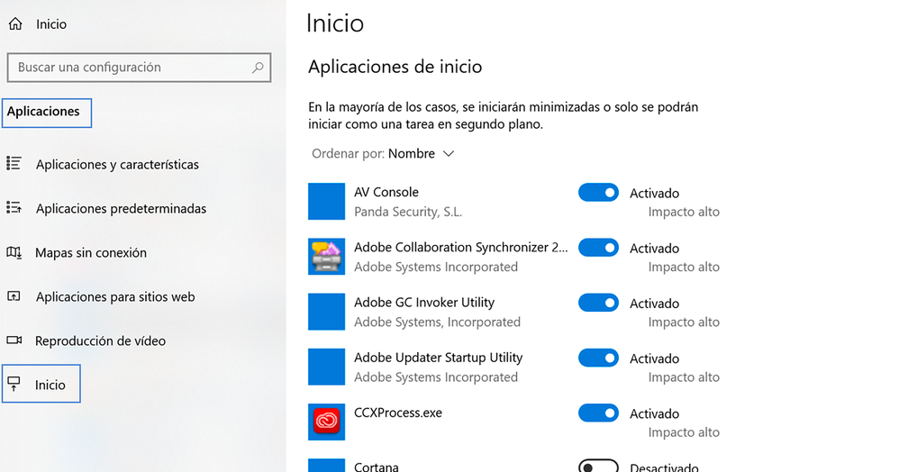The height and width of the screenshot is (472, 899).
Task: Click the Panda Security, S.L. publisher text
Action: point(408,213)
